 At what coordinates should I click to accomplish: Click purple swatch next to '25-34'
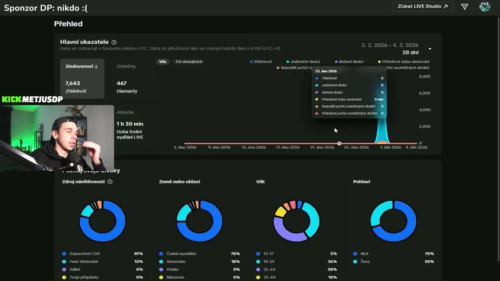258,269
